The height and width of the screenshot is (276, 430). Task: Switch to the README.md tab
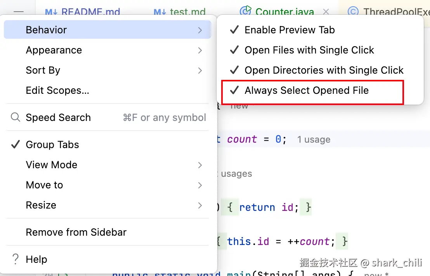tap(90, 12)
